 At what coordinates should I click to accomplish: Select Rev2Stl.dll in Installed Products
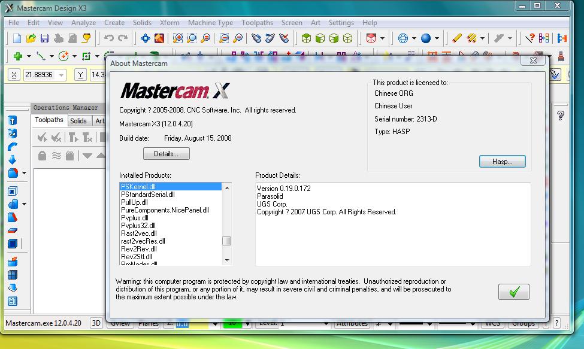(137, 257)
